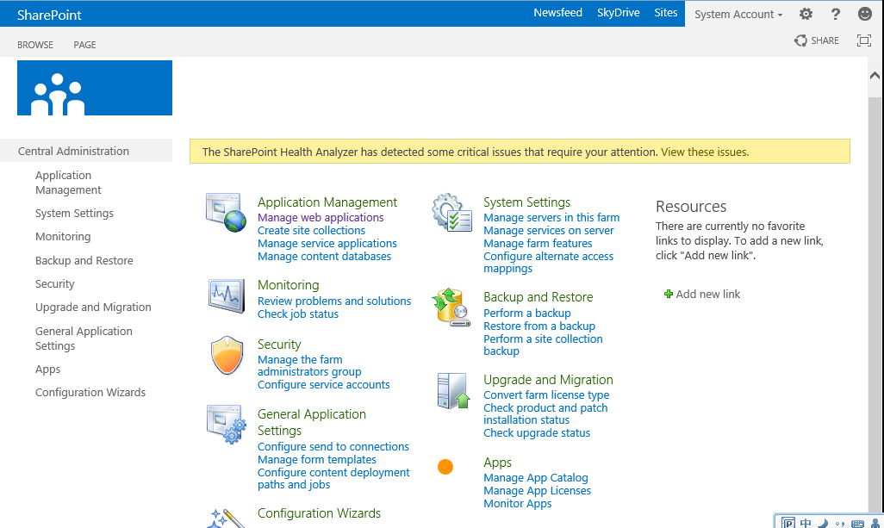Viewport: 884px width, 528px height.
Task: Open Newsfeed in the top bar
Action: [x=557, y=13]
